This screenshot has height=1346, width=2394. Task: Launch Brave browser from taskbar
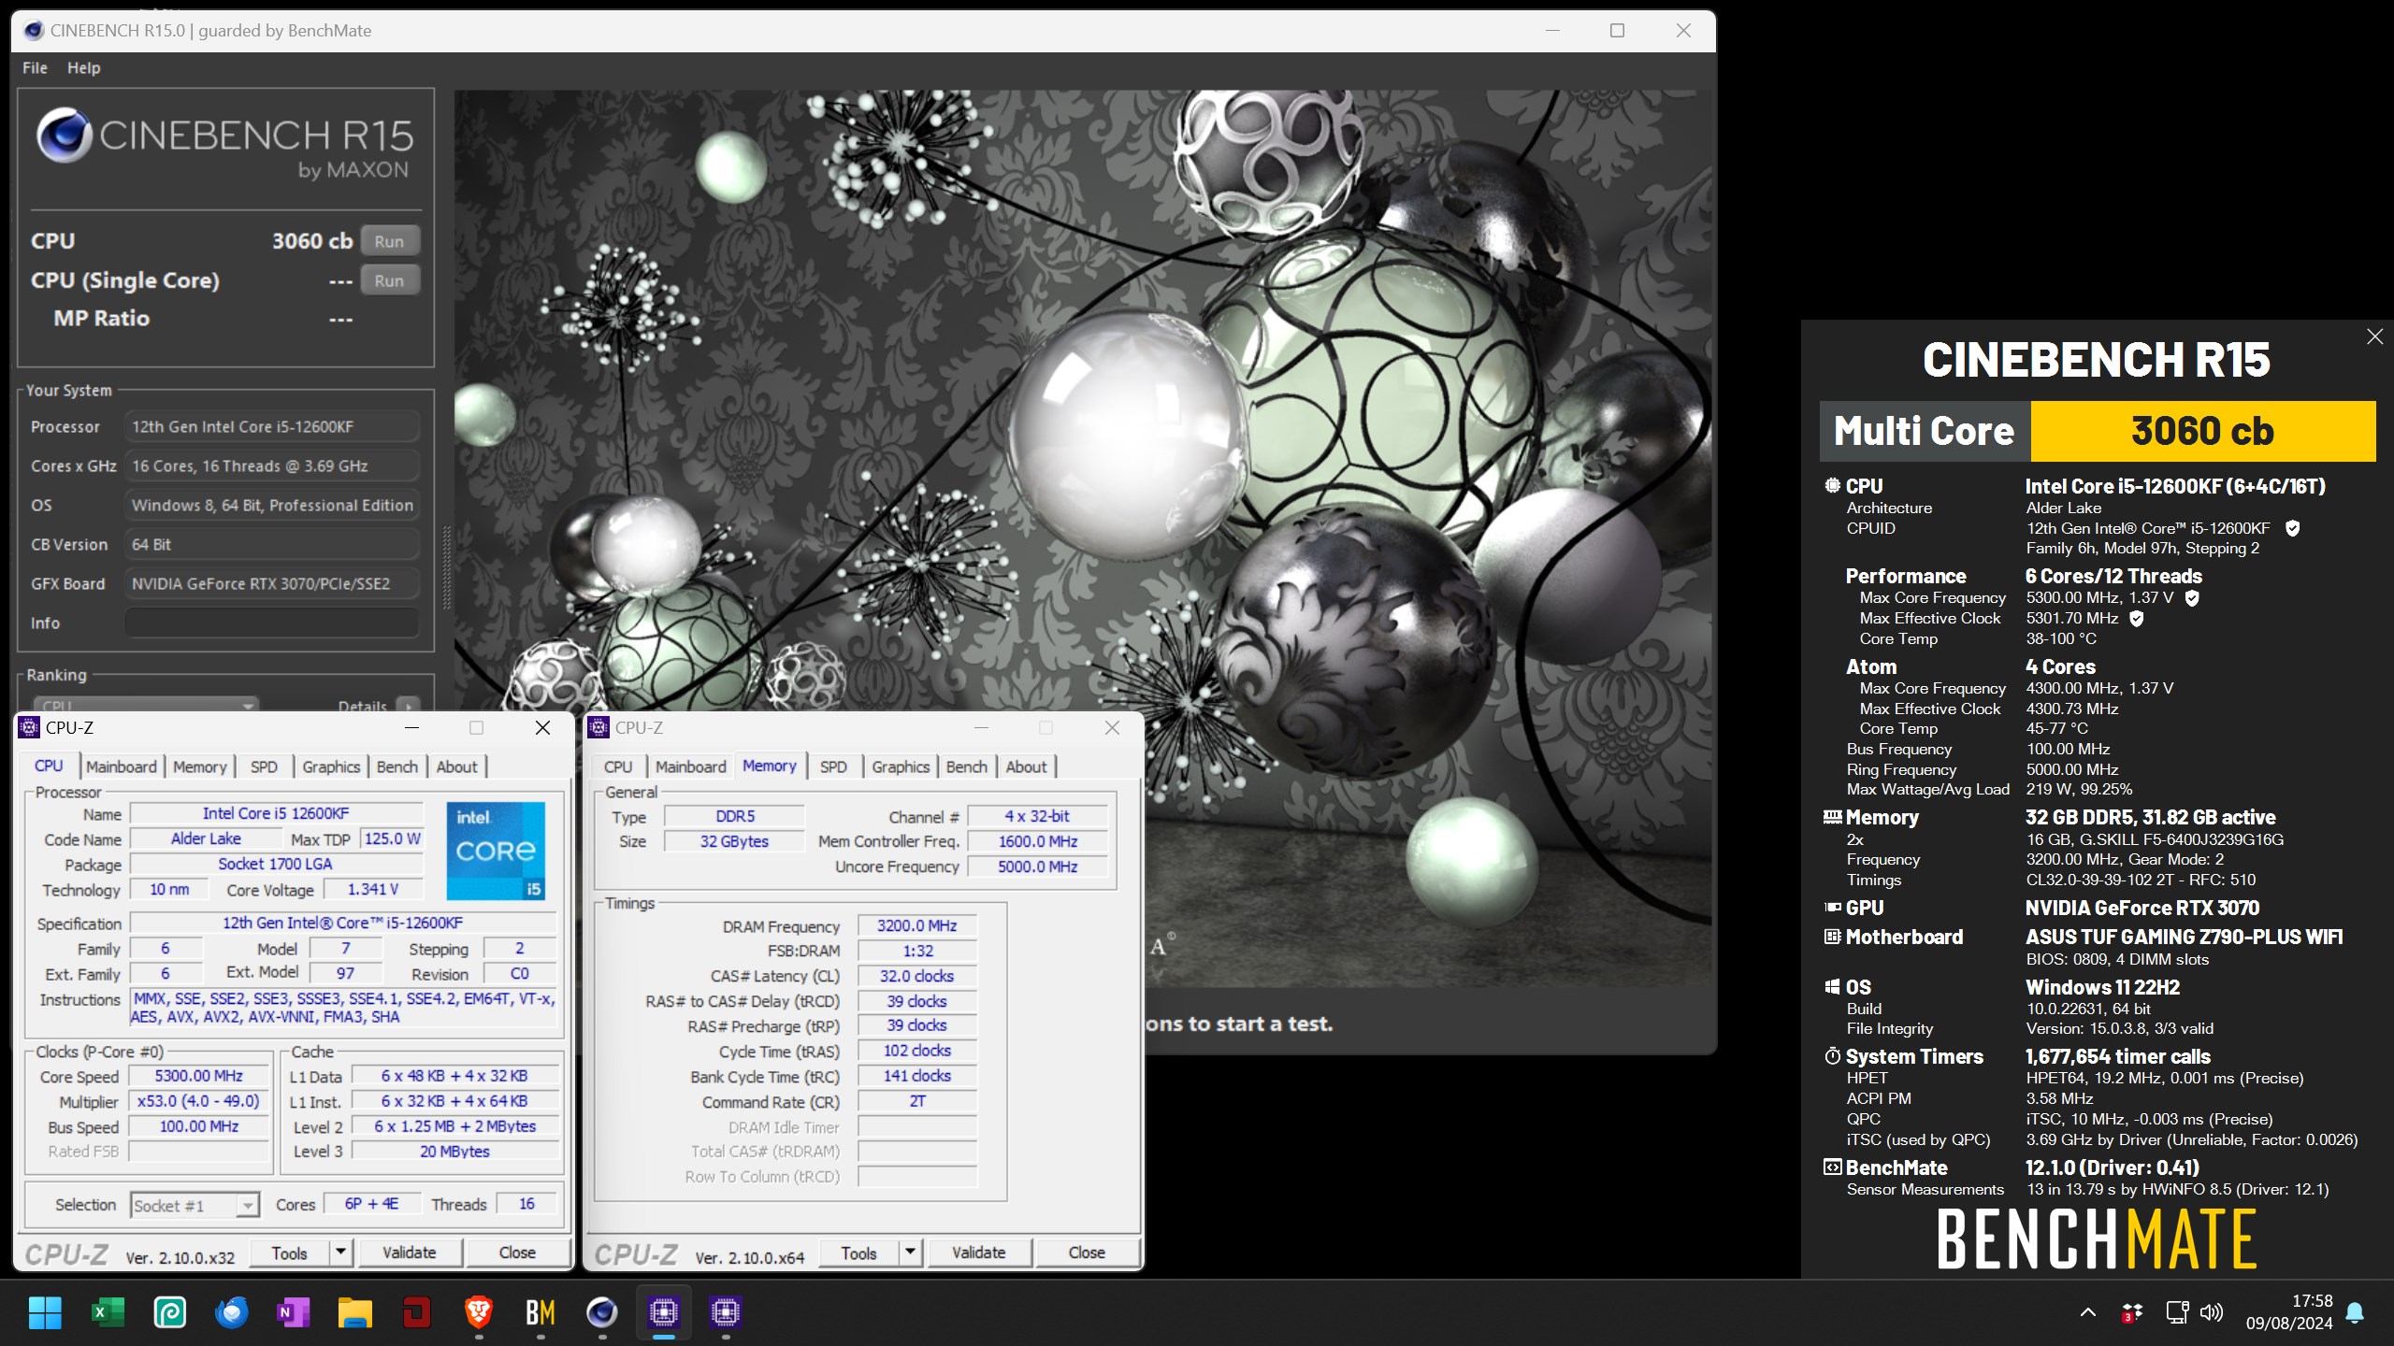[x=479, y=1312]
